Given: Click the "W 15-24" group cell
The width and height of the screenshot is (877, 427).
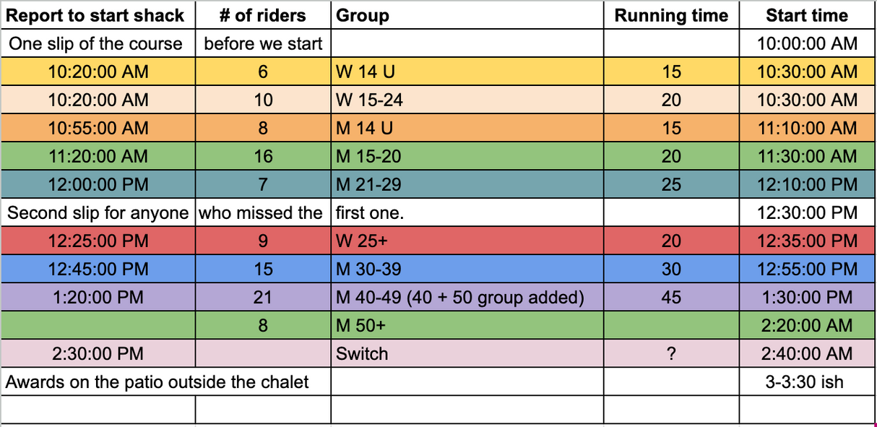Looking at the screenshot, I should (467, 100).
